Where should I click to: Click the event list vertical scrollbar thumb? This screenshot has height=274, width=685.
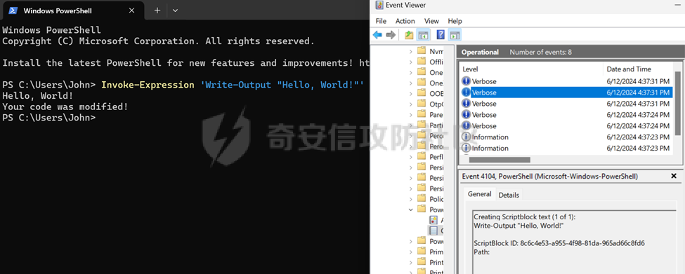pos(678,103)
